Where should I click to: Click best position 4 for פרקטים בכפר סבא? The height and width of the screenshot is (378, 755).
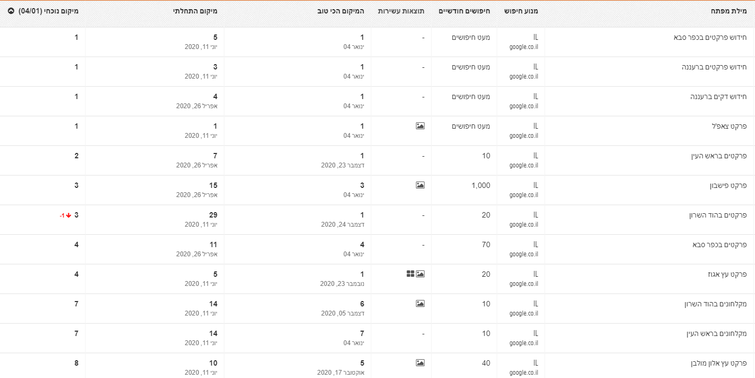coord(362,245)
